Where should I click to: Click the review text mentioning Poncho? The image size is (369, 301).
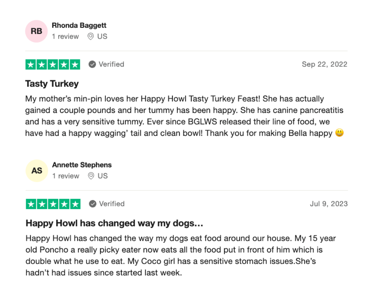click(181, 256)
